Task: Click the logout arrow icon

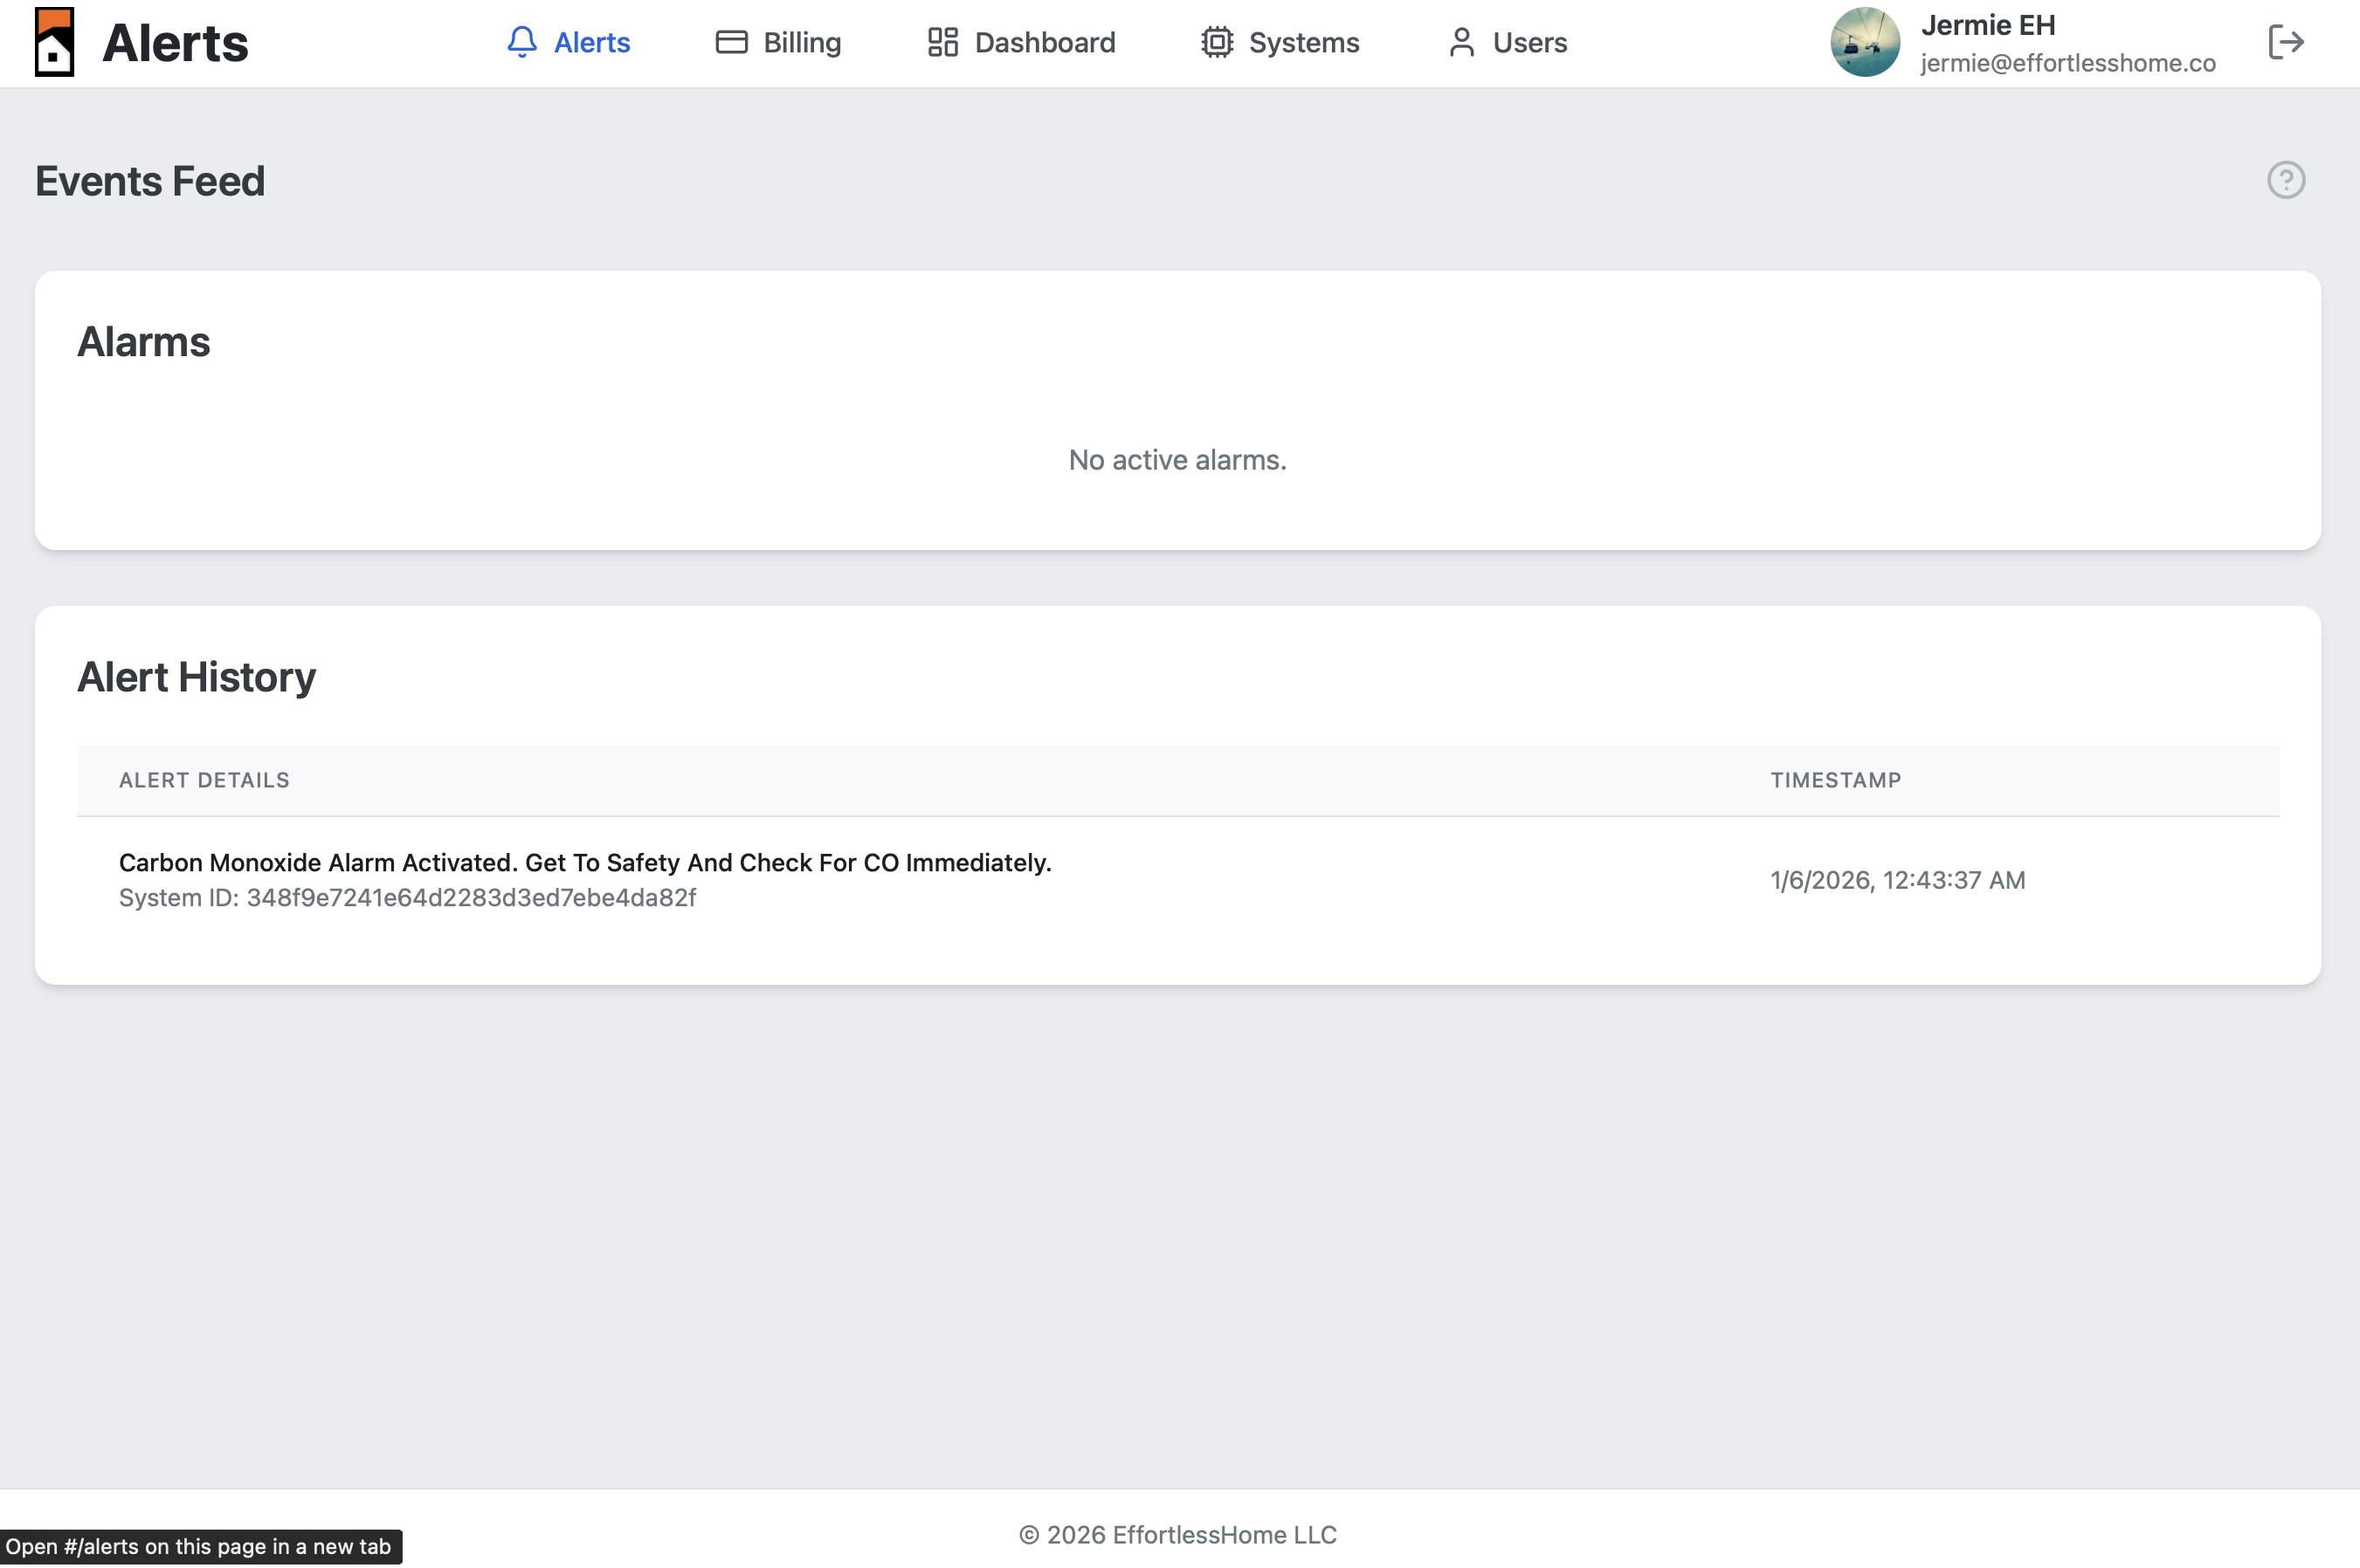Action: coord(2285,42)
